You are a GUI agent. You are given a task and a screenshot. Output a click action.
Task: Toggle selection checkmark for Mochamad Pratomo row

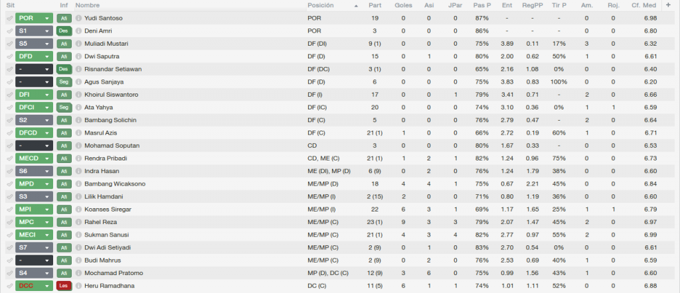point(9,273)
